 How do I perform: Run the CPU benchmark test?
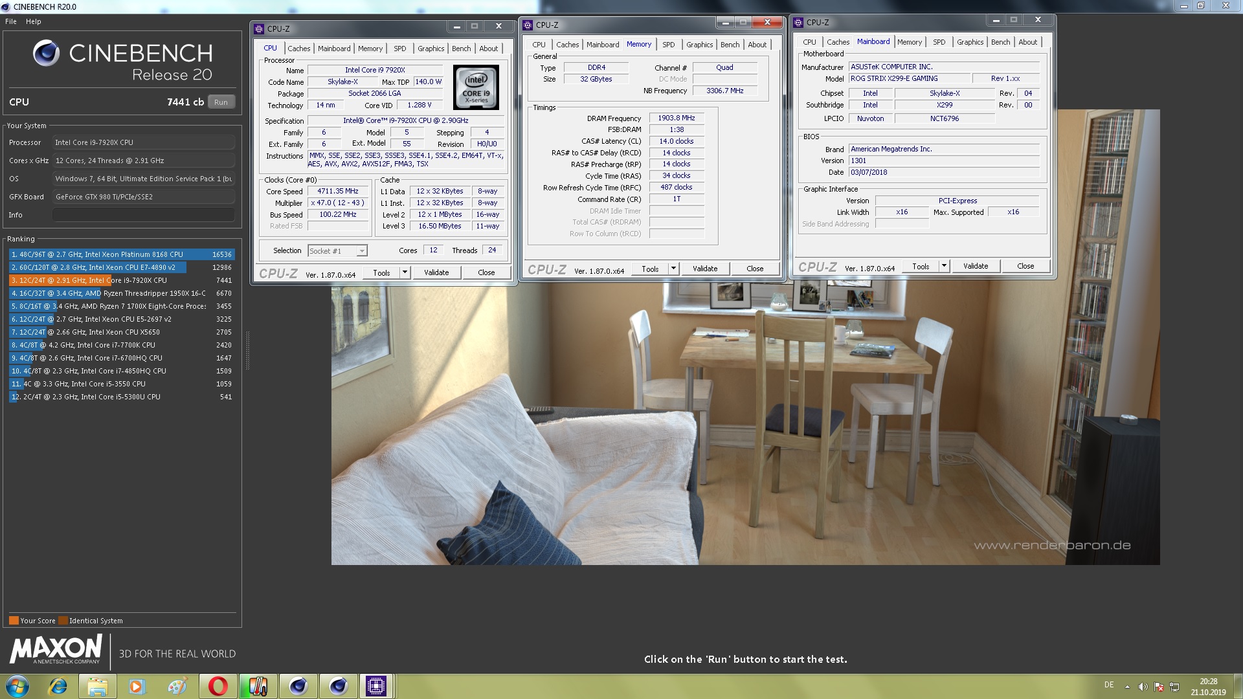(x=221, y=102)
